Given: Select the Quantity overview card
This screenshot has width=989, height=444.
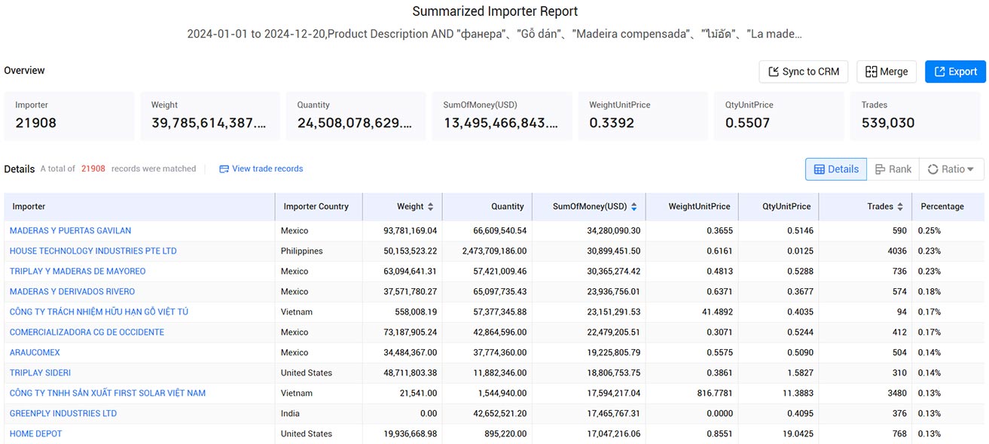Looking at the screenshot, I should tap(356, 116).
